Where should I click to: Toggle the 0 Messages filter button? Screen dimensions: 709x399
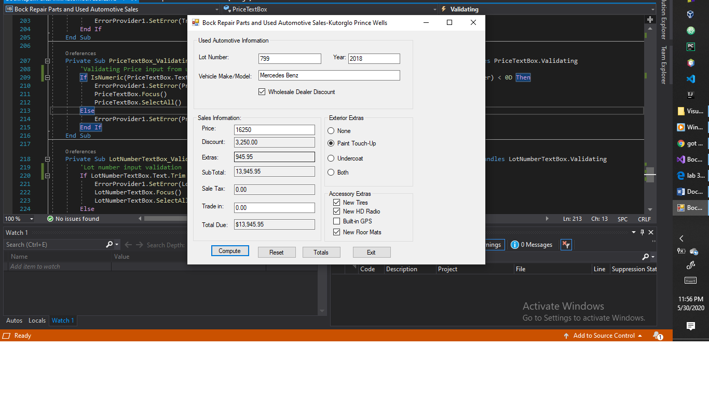point(531,245)
